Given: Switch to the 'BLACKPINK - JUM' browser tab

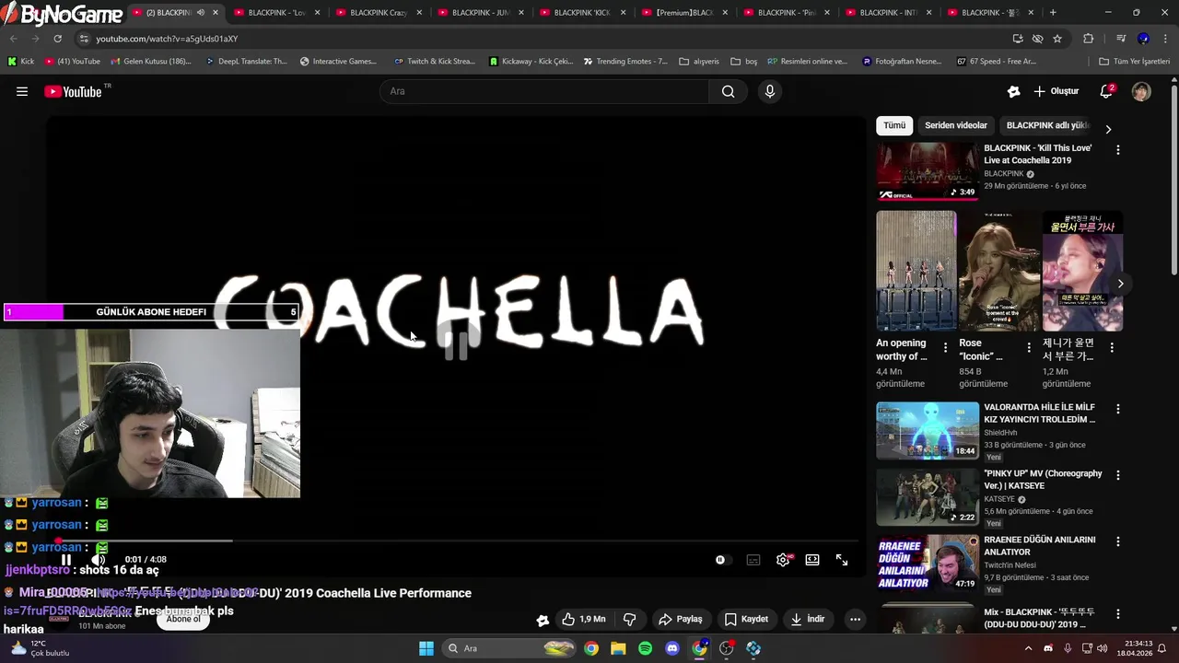Looking at the screenshot, I should coord(481,13).
